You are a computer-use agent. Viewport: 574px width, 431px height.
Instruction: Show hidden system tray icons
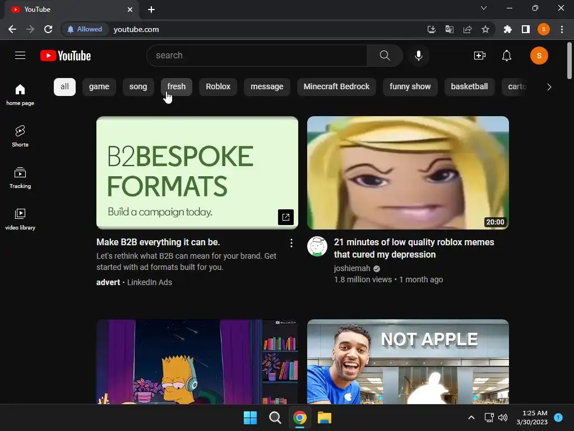[x=471, y=418]
